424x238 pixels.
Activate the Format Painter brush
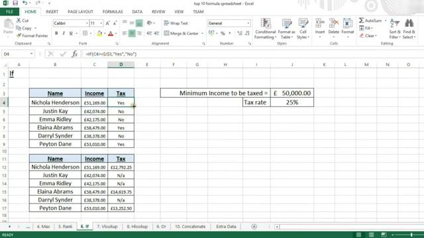32,36
